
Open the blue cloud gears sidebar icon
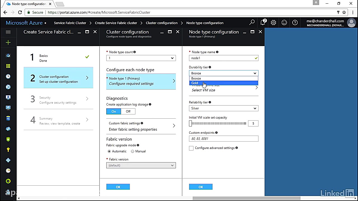click(8, 129)
